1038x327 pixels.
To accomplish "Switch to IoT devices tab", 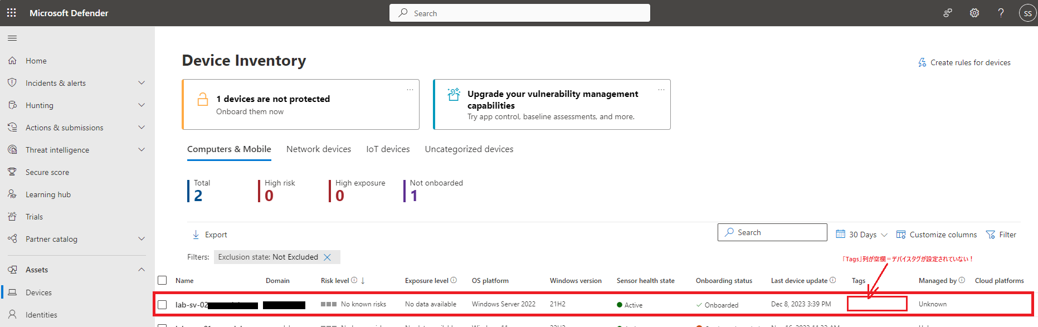I will tap(388, 149).
